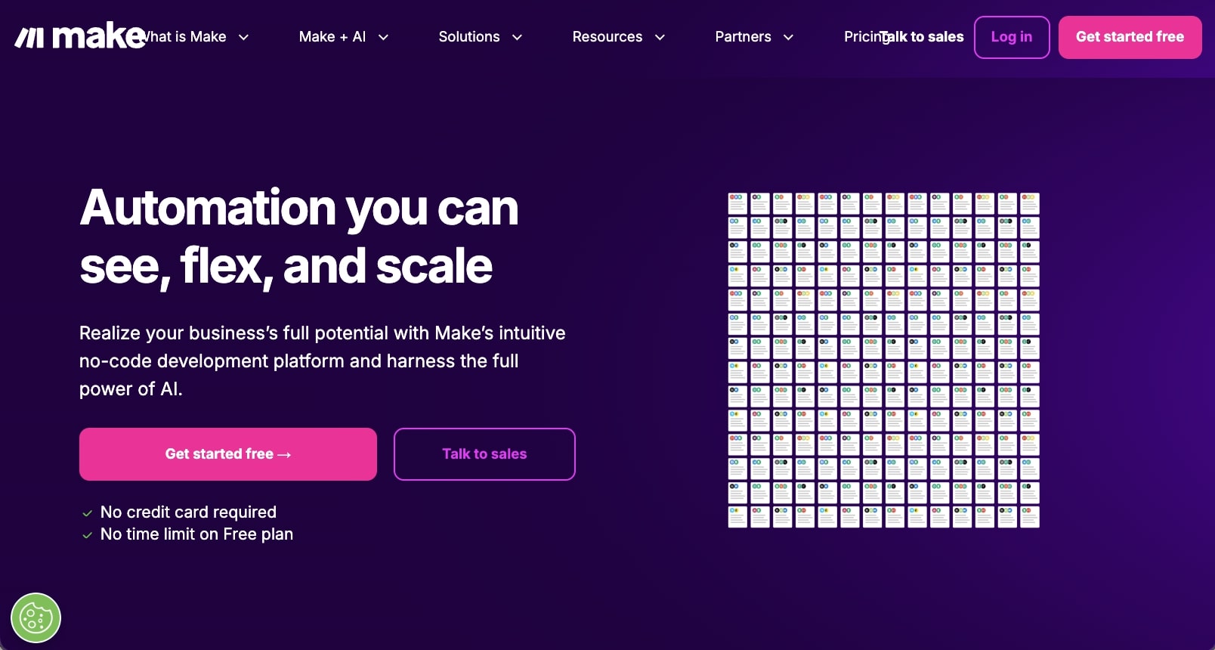Click Talk to sales in the header
Viewport: 1215px width, 650px height.
click(923, 36)
